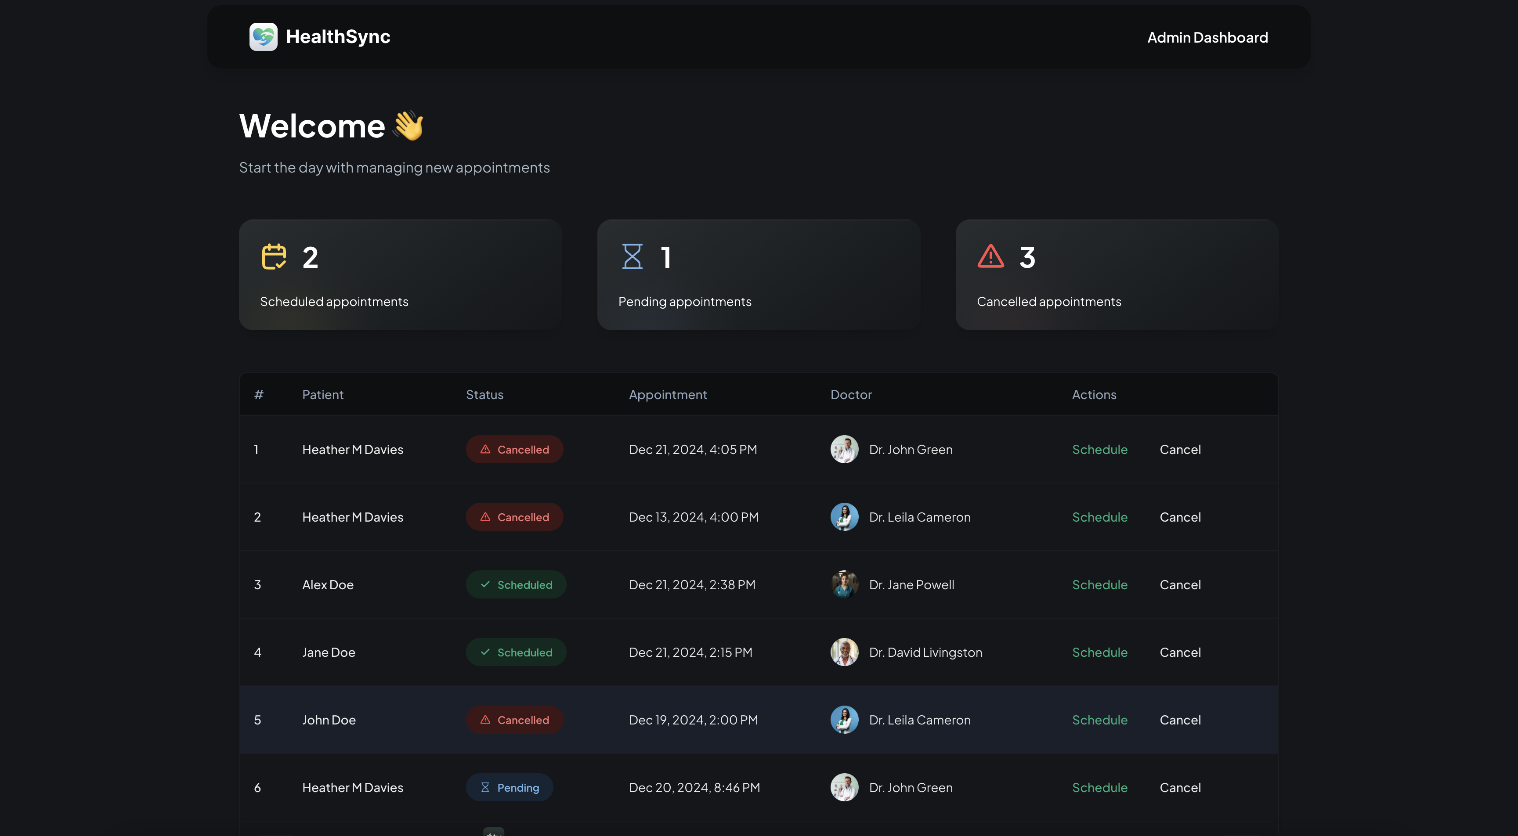
Task: Click doctor name Dr. David Livingston
Action: click(925, 652)
